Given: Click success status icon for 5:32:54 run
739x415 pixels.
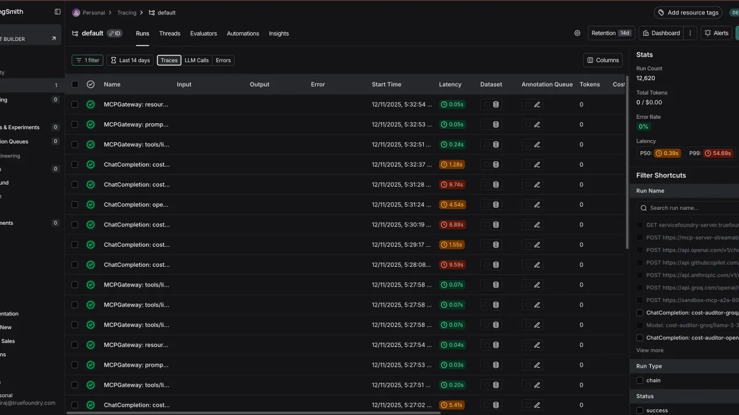Looking at the screenshot, I should pos(91,104).
